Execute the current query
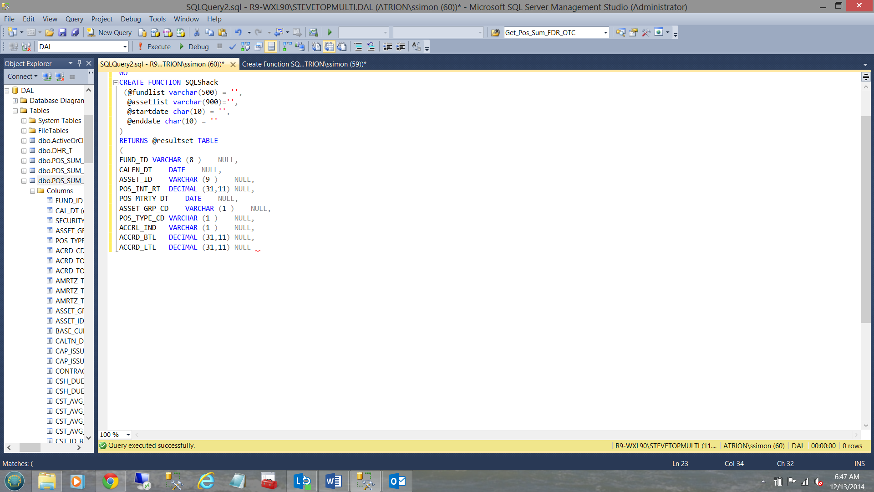Viewport: 874px width, 492px height. pos(154,46)
